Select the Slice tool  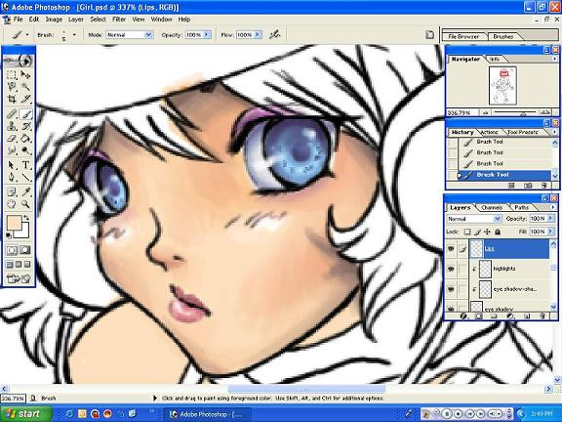(x=25, y=99)
